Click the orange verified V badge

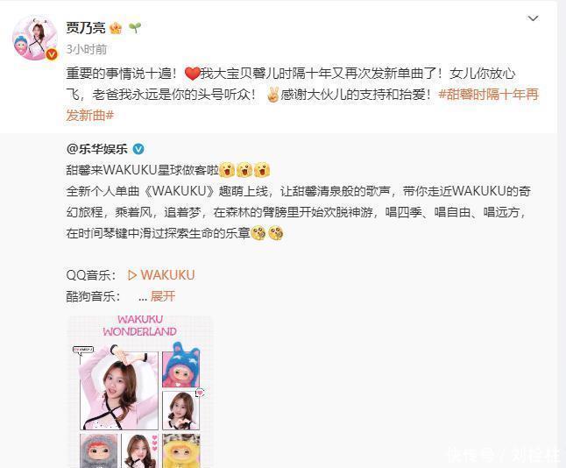click(52, 54)
